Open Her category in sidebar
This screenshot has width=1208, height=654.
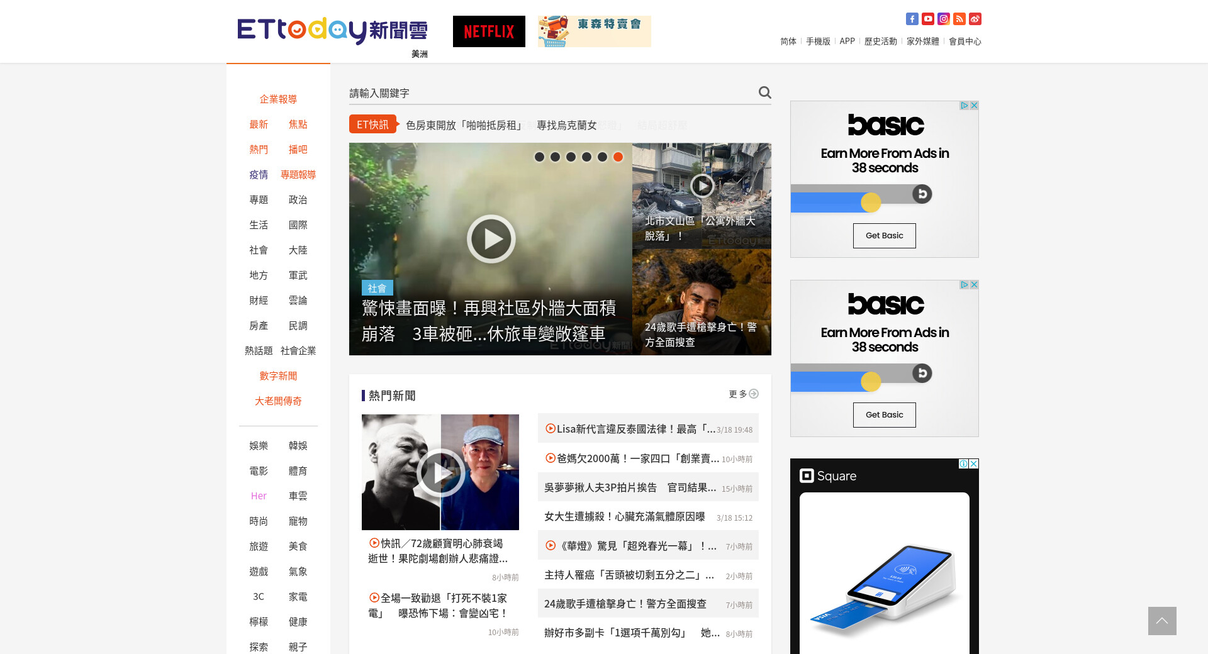(259, 496)
